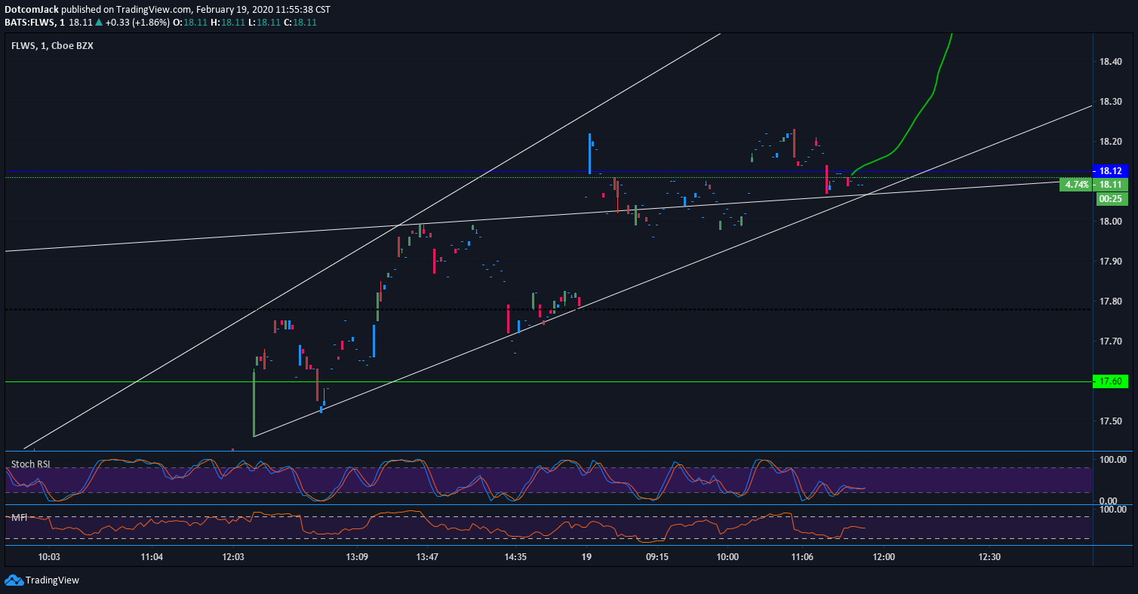Image resolution: width=1138 pixels, height=594 pixels.
Task: Click the 0.00 Stoch RSI scale value
Action: [1109, 501]
